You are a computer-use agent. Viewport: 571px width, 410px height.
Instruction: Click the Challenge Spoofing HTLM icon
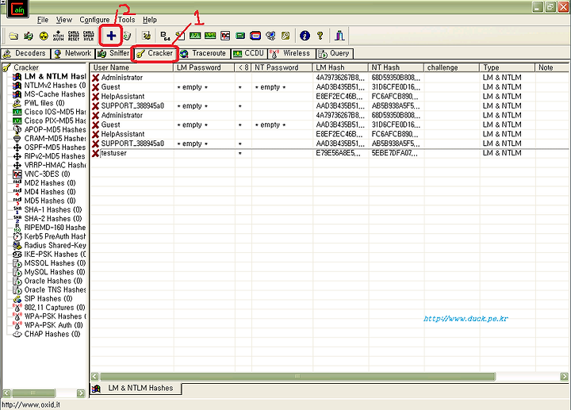pos(89,36)
